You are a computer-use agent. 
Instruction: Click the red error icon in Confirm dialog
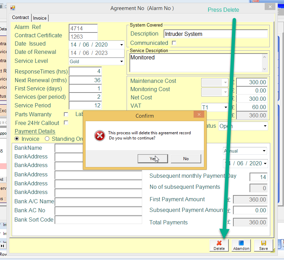pos(100,136)
